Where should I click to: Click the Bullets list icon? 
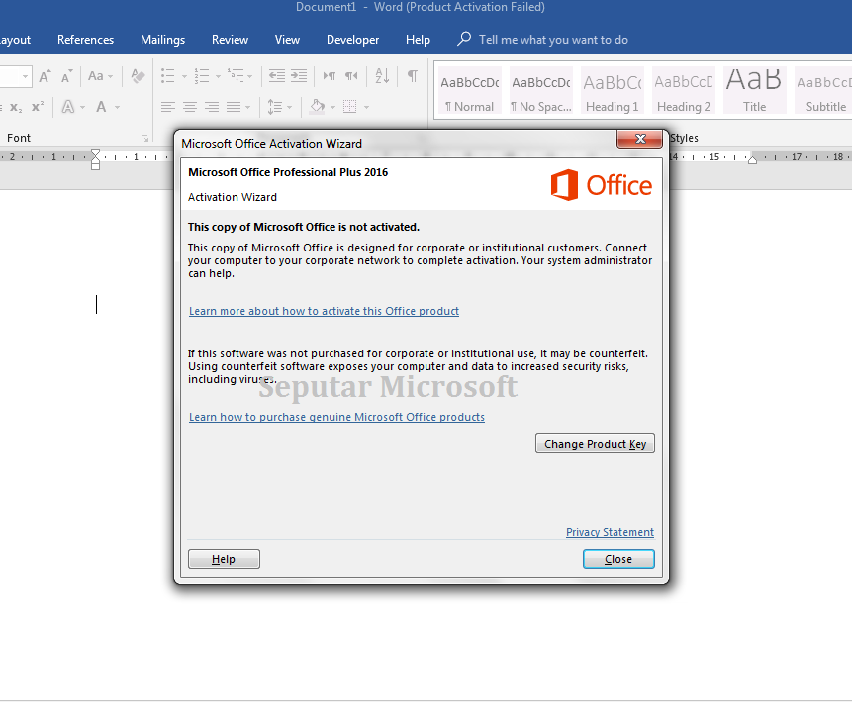[x=168, y=76]
